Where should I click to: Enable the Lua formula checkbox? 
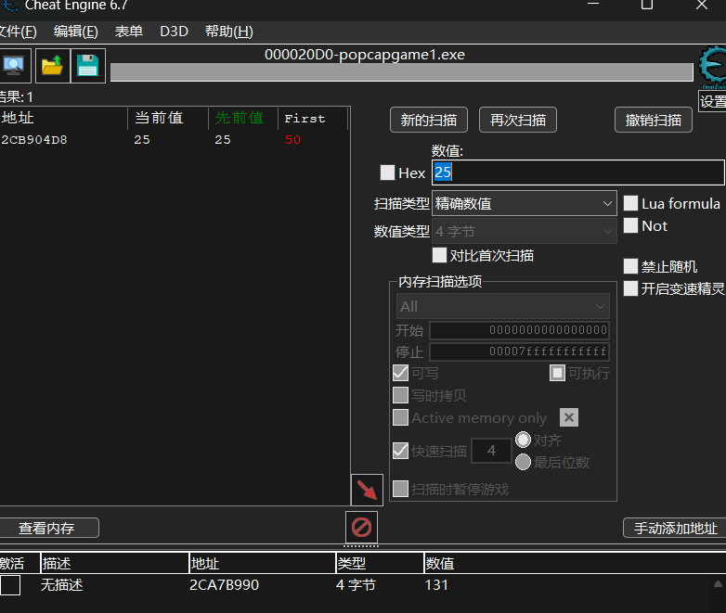click(x=630, y=203)
